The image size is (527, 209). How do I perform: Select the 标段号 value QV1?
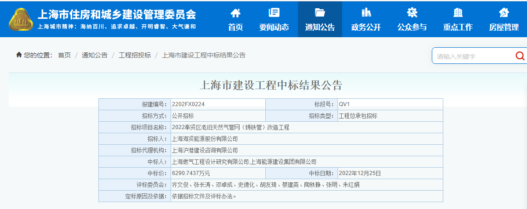345,104
